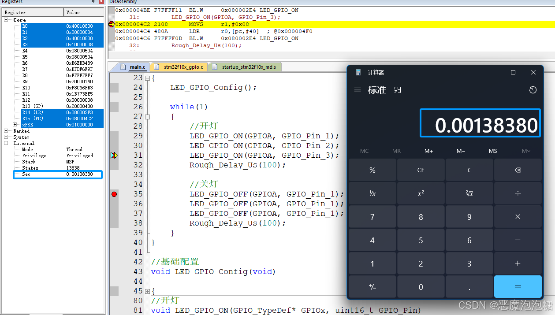Select register R0 row

pos(62,26)
